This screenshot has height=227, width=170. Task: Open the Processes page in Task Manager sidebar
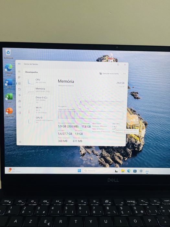coord(19,78)
